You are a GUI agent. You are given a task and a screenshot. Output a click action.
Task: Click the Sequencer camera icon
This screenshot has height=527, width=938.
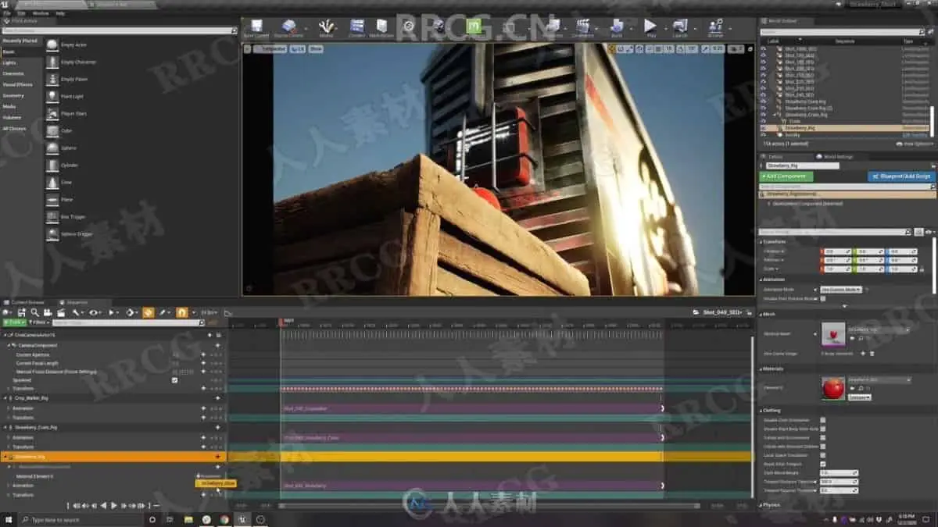pos(48,312)
